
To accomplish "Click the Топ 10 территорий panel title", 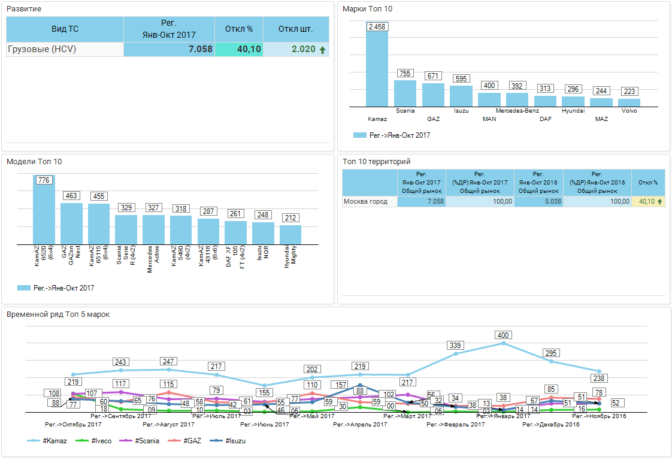I will [x=377, y=162].
